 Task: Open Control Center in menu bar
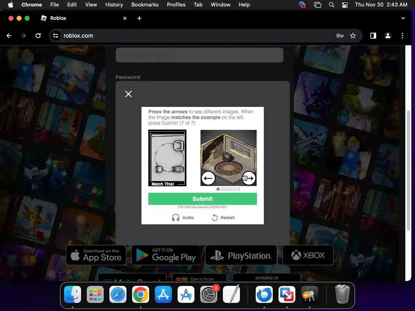pos(345,5)
